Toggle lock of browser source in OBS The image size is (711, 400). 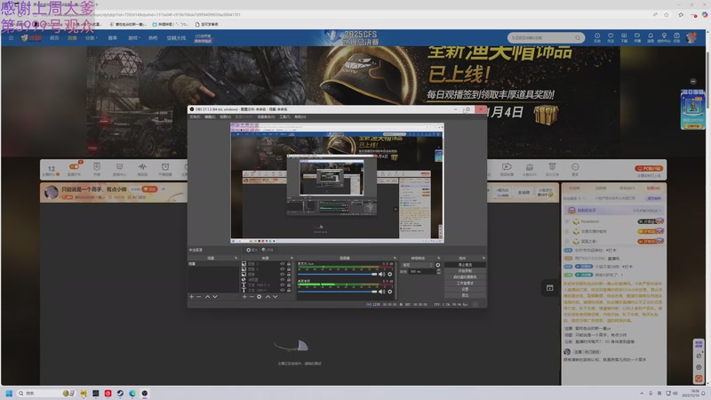tap(289, 279)
